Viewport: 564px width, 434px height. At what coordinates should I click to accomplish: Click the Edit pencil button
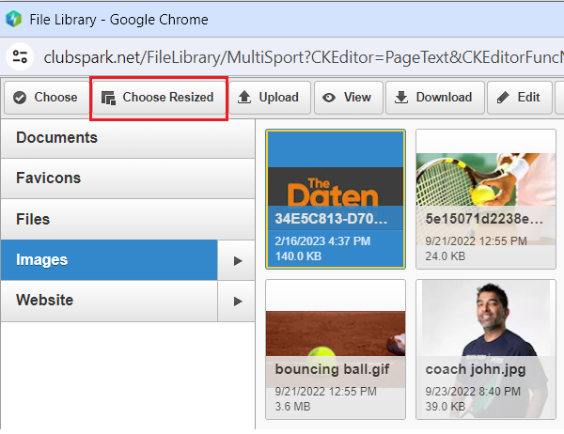click(x=519, y=98)
